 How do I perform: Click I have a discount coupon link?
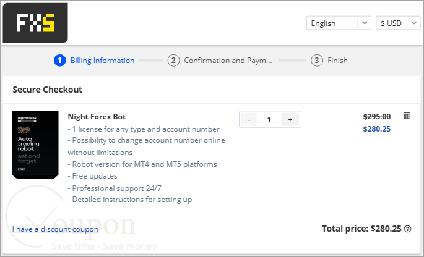pyautogui.click(x=55, y=229)
